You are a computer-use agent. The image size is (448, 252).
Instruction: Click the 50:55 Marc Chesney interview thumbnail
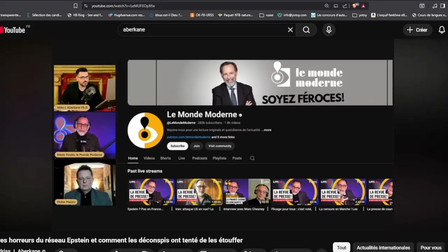247,192
